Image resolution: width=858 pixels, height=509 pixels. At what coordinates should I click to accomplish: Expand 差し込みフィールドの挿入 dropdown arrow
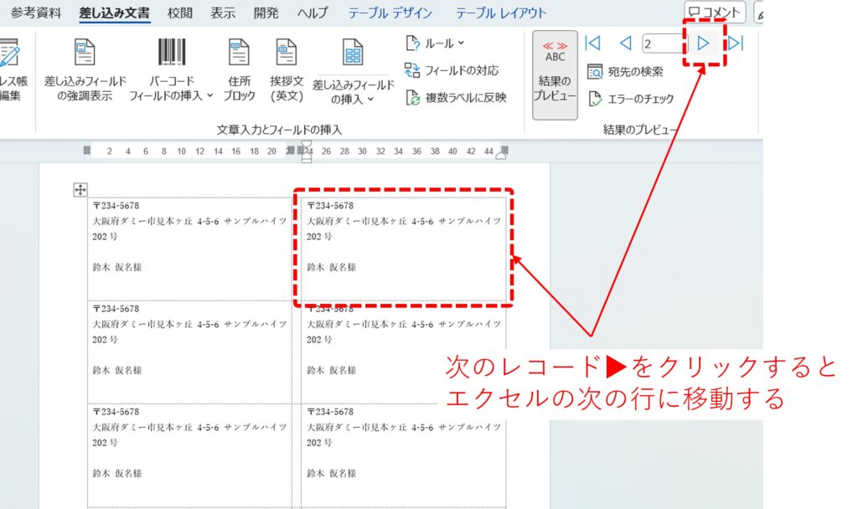tap(370, 100)
